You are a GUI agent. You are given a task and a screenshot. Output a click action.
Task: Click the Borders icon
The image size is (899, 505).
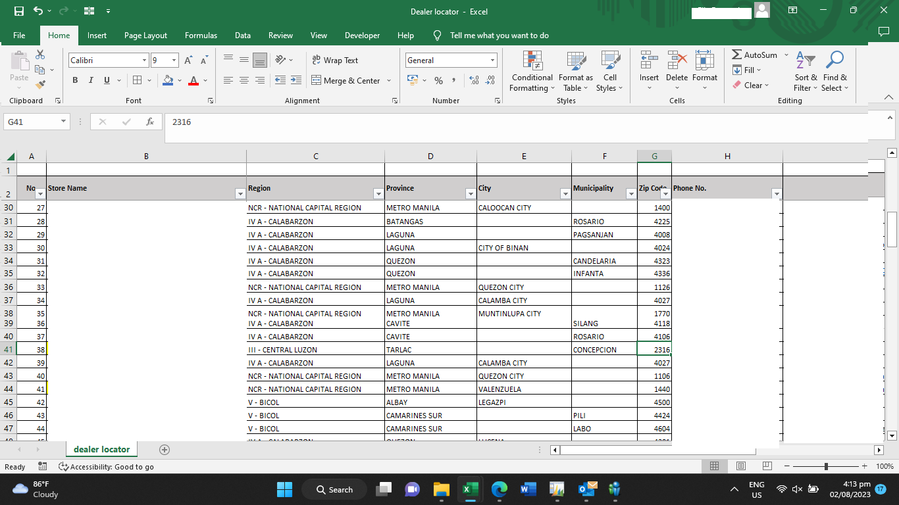(137, 80)
